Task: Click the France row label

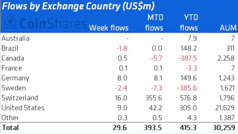Action: click(x=12, y=68)
